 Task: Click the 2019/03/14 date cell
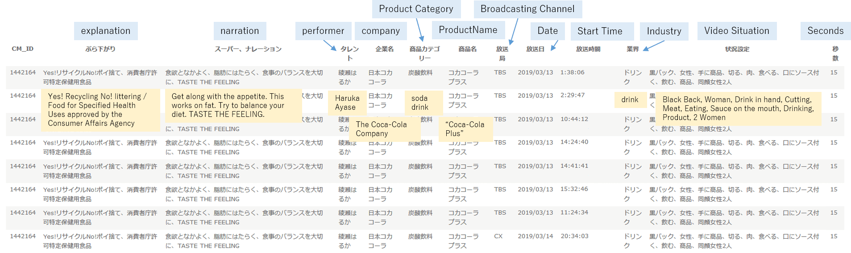535,236
